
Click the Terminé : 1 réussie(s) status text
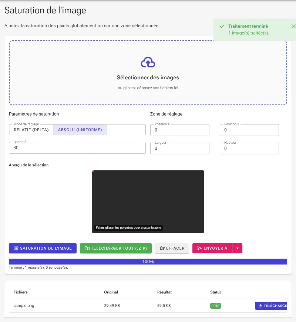pyautogui.click(x=38, y=268)
